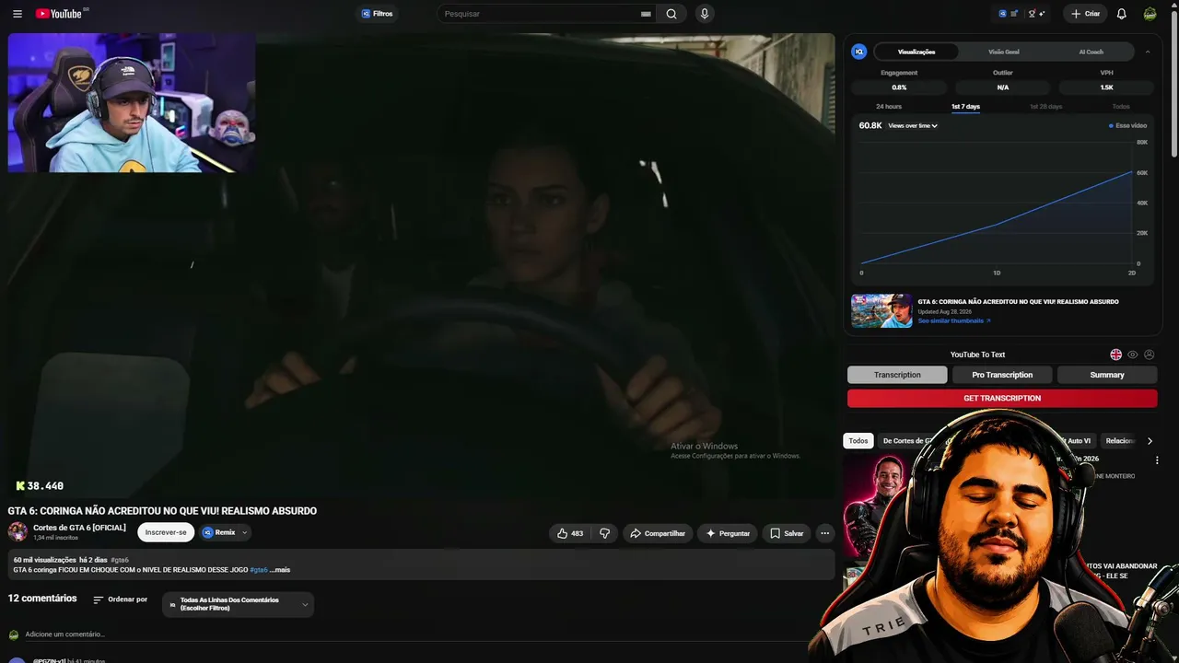Image resolution: width=1179 pixels, height=663 pixels.
Task: Click the vidIQ Remix button
Action: pyautogui.click(x=219, y=532)
